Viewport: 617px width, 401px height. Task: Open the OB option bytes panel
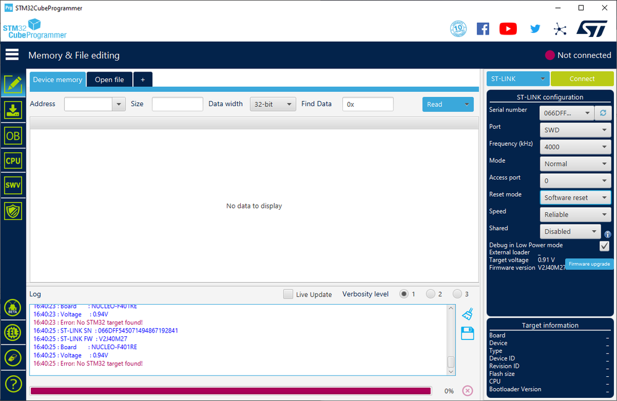click(x=13, y=136)
